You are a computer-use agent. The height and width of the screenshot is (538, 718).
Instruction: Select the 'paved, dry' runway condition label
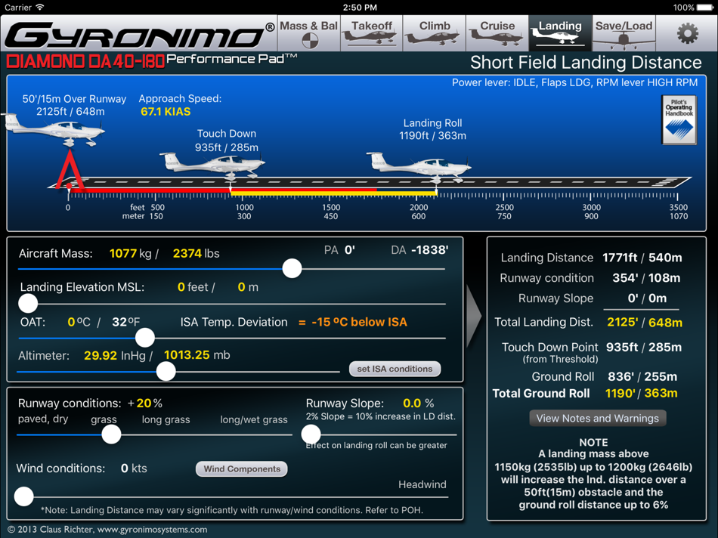coord(43,419)
